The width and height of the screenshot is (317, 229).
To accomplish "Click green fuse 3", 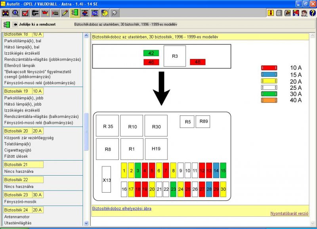I will 137,170.
